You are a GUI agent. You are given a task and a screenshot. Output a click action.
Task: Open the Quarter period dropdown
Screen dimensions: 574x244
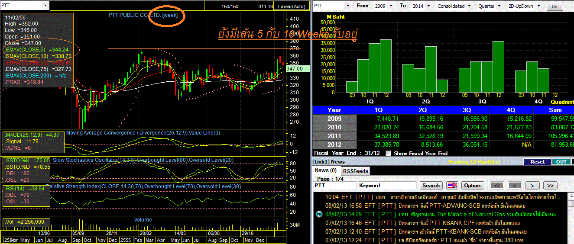point(500,6)
